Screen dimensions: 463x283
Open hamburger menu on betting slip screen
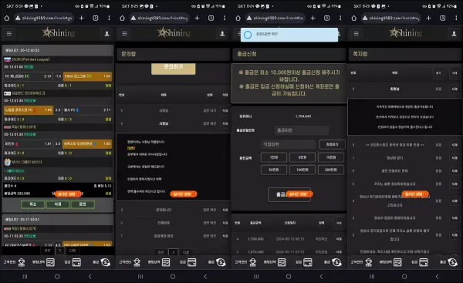(x=9, y=34)
